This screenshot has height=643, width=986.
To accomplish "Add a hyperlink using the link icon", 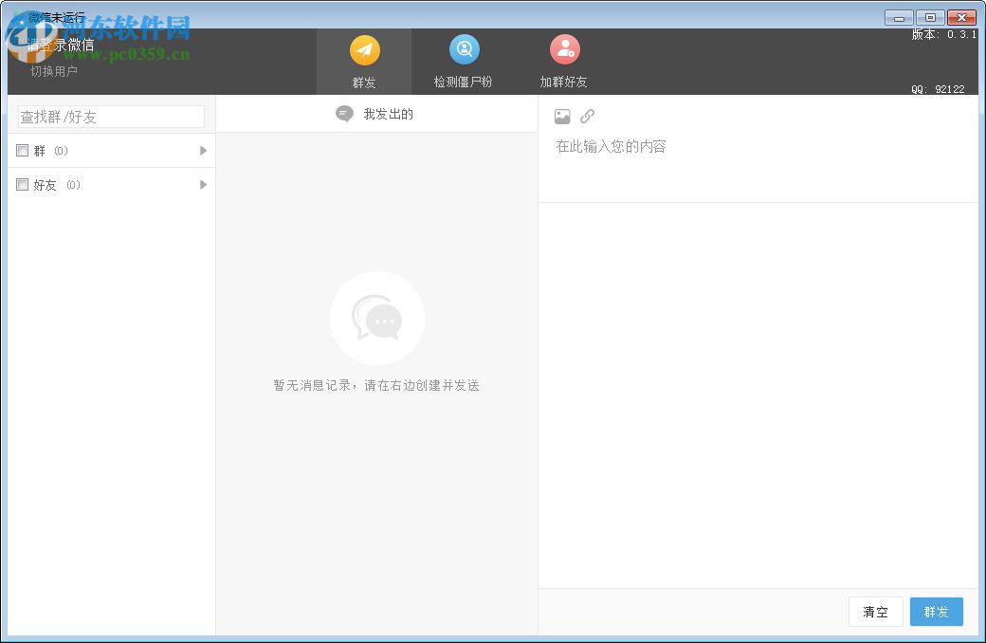I will click(x=588, y=116).
